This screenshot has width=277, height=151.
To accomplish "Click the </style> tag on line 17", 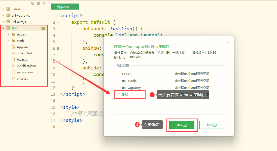I will click(71, 120).
